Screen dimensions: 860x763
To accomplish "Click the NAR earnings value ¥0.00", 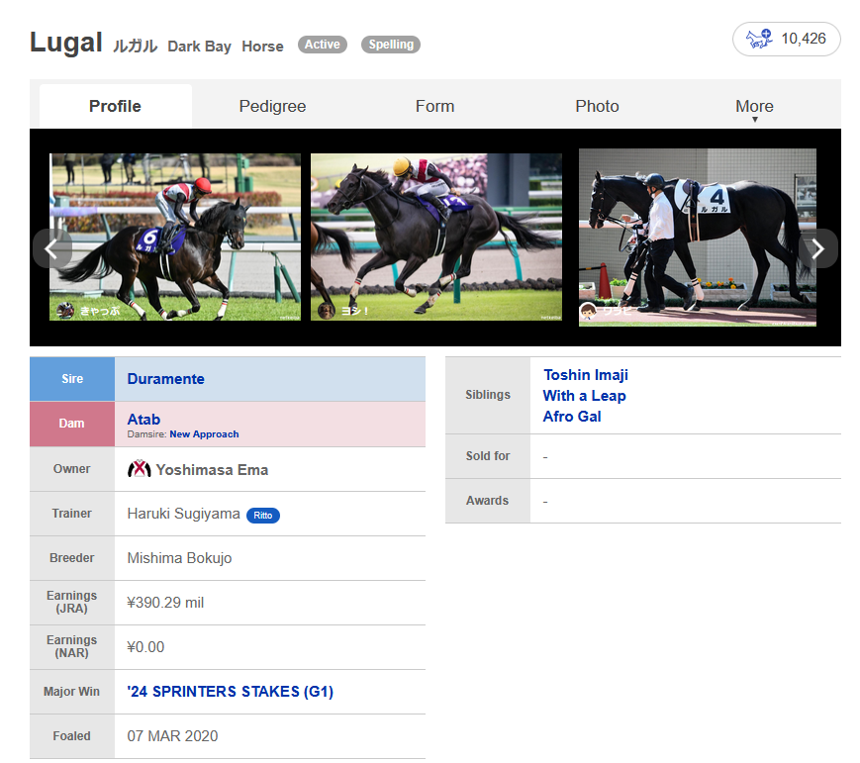I will coord(145,647).
